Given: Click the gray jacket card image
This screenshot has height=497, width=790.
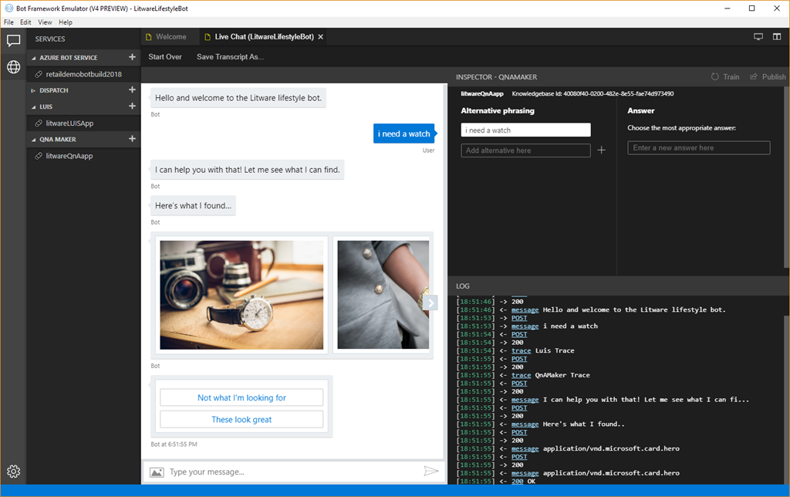Looking at the screenshot, I should [383, 295].
